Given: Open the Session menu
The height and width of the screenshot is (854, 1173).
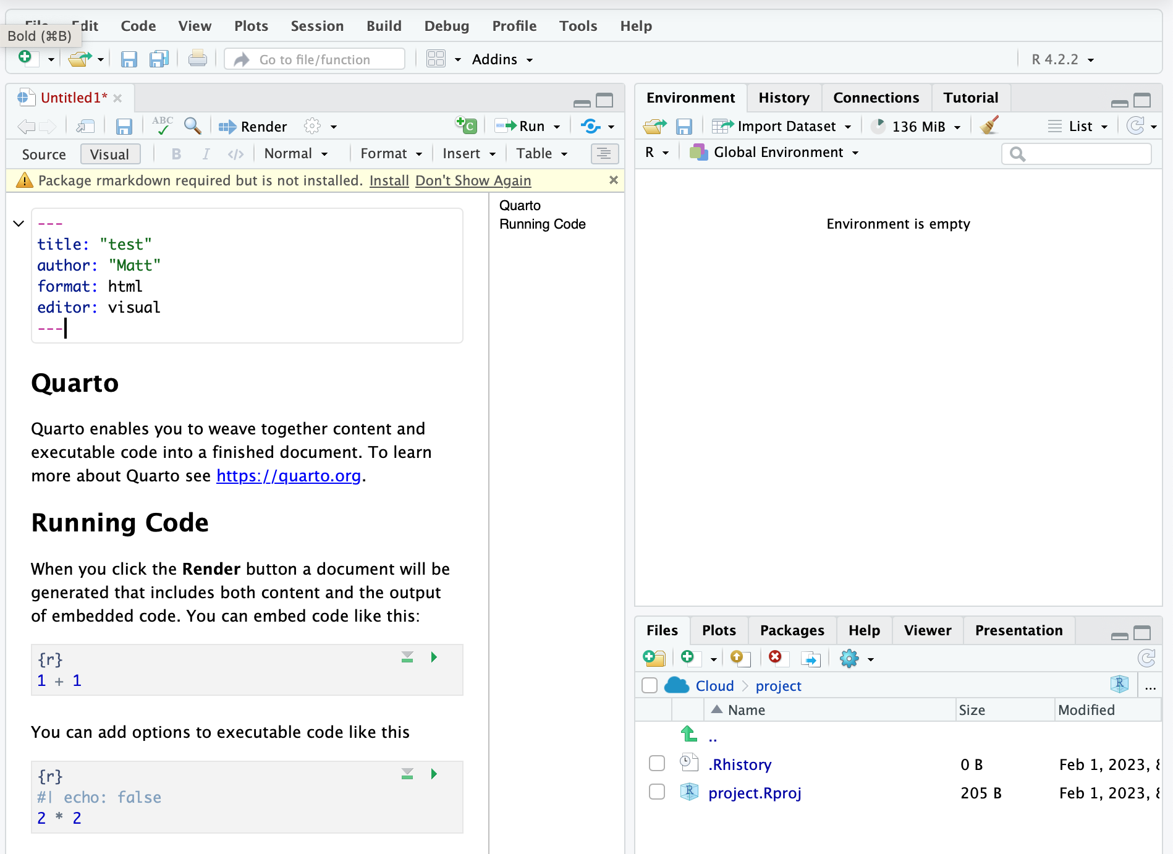Looking at the screenshot, I should pos(317,26).
